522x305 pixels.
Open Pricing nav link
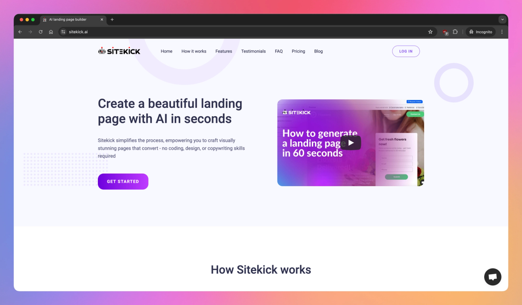click(298, 51)
